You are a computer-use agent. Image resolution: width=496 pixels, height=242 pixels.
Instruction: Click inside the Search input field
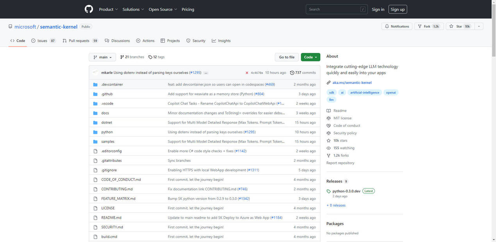(337, 9)
